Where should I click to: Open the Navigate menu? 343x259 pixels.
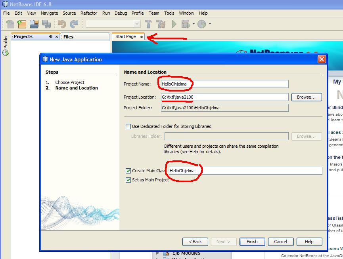pyautogui.click(x=50, y=13)
